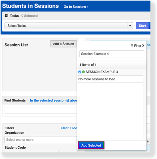Click the Add Selected button

[91, 146]
